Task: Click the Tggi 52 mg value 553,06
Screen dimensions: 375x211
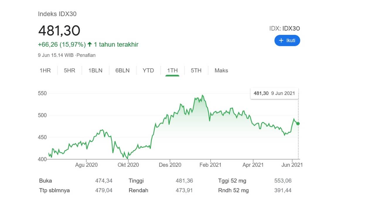Action: [x=283, y=181]
